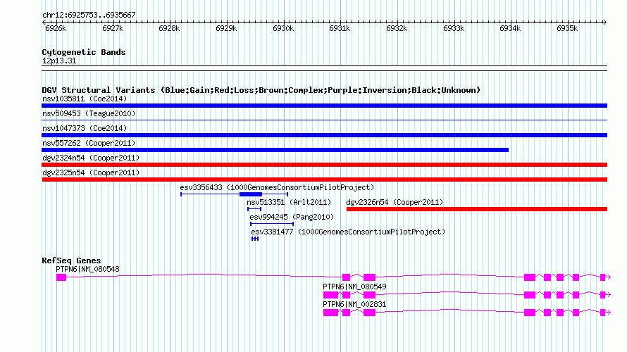
Task: Click the first exon of PTPN6|NM_080549
Action: tap(330, 295)
